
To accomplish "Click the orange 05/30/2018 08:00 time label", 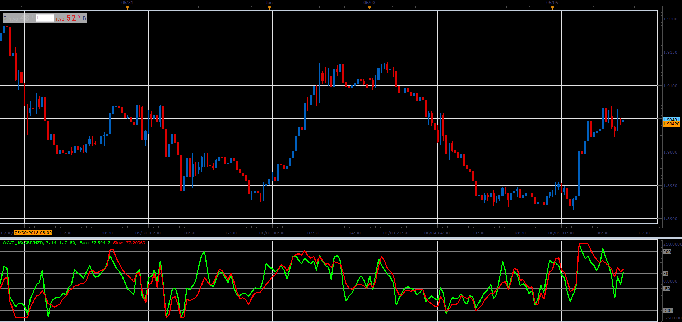I will tap(33, 233).
